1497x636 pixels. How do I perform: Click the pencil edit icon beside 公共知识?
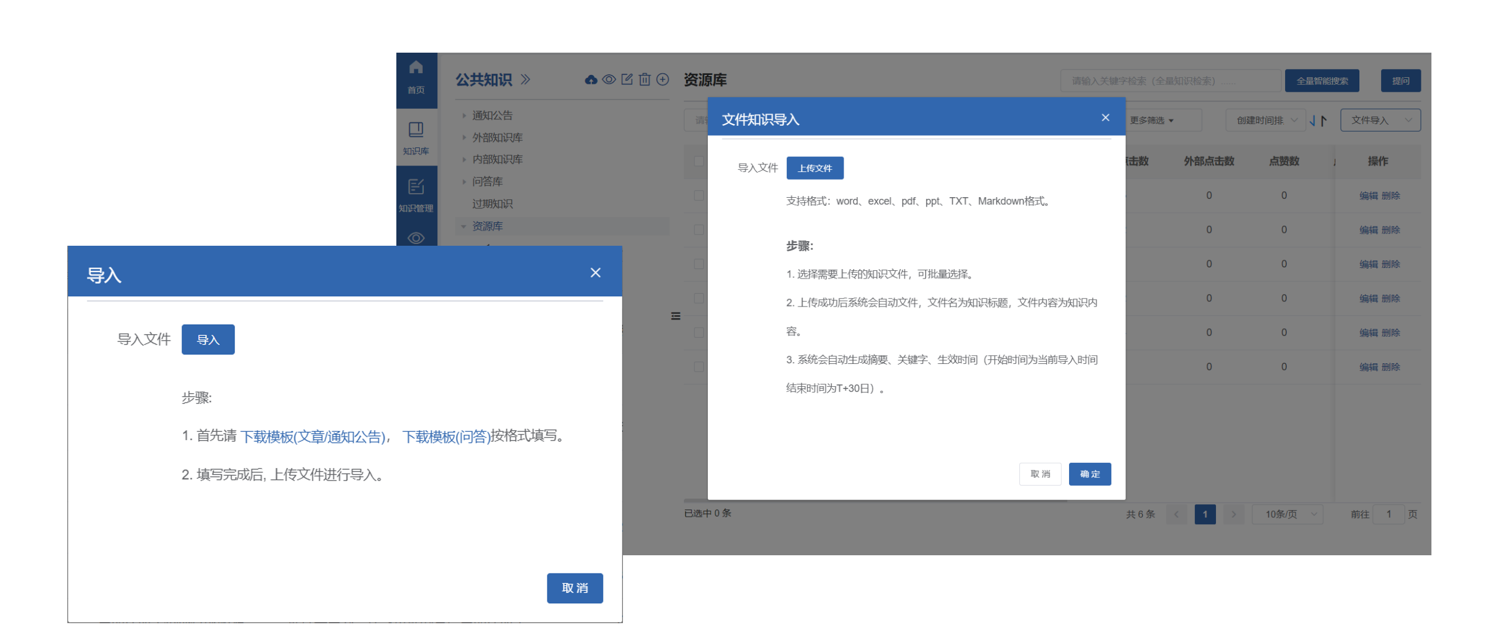pos(626,80)
